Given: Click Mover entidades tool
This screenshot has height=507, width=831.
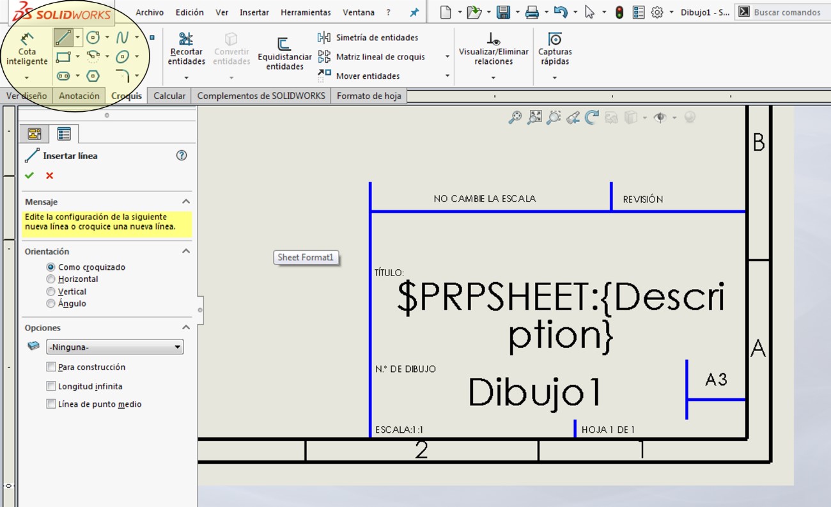Looking at the screenshot, I should click(x=359, y=76).
